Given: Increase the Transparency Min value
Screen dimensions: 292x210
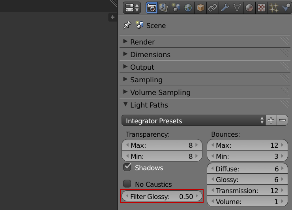Looking at the screenshot, I should (197, 156).
